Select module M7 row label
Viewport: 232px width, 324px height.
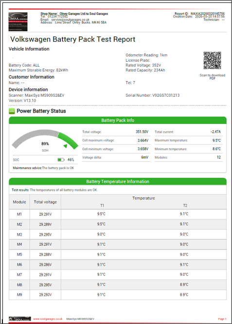point(19,274)
